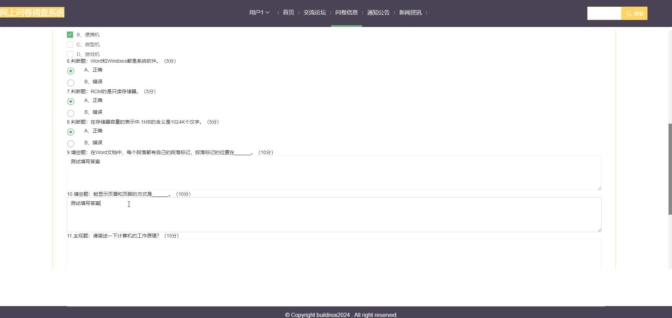Check option C 微型机
The height and width of the screenshot is (318, 672).
[70, 44]
